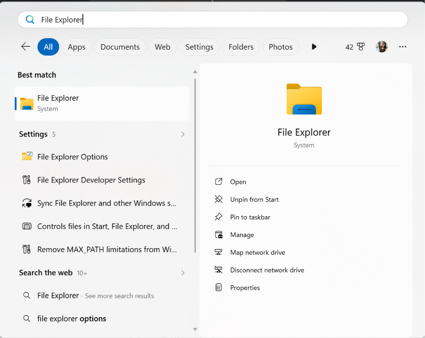Click the Settings section header
The width and height of the screenshot is (425, 338).
[33, 134]
